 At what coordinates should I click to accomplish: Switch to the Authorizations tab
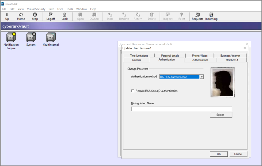pyautogui.click(x=200, y=60)
